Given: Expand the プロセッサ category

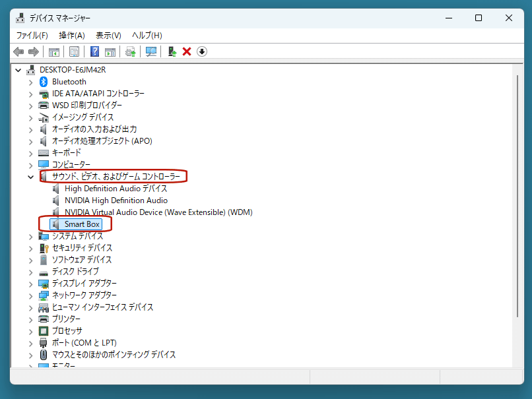Looking at the screenshot, I should [30, 331].
